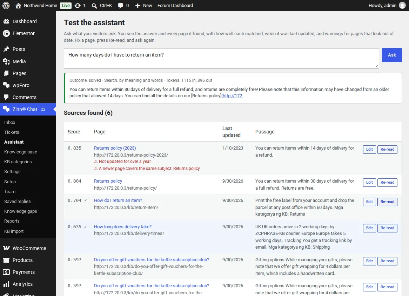Edit the How long does delivery take? source
Image resolution: width=409 pixels, height=296 pixels.
tap(369, 228)
